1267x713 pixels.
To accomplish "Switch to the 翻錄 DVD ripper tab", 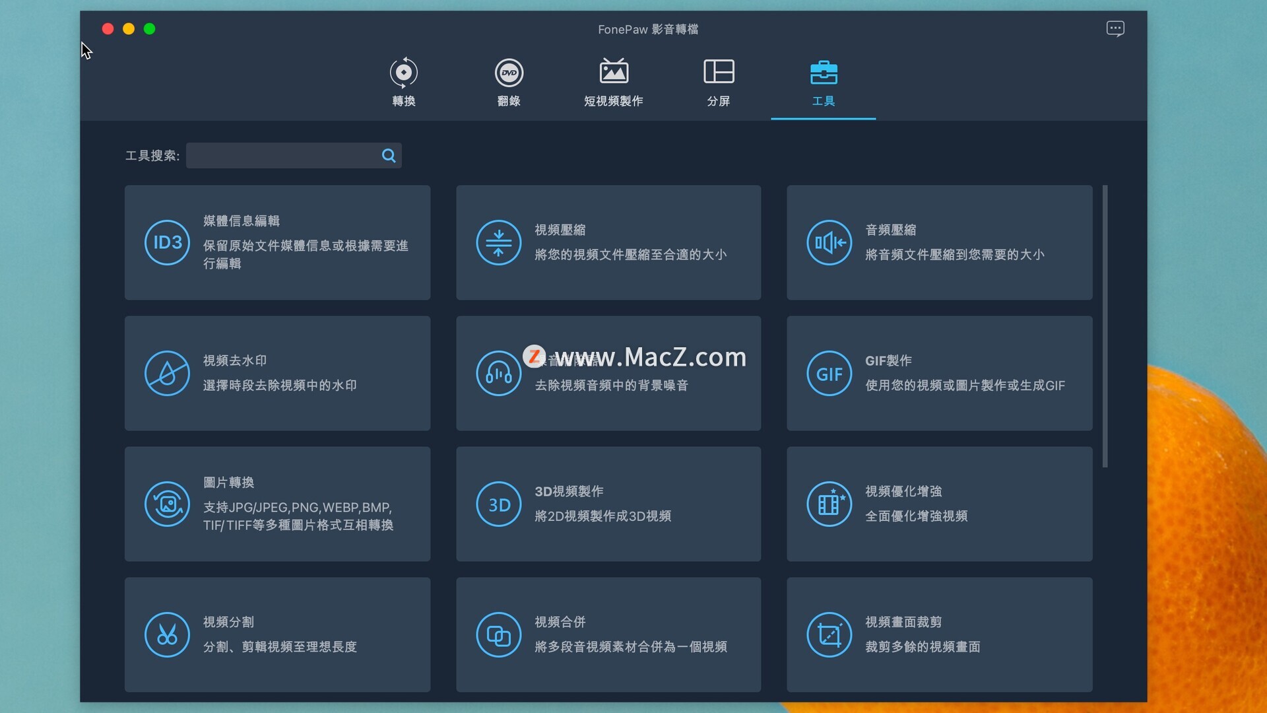I will 509,83.
